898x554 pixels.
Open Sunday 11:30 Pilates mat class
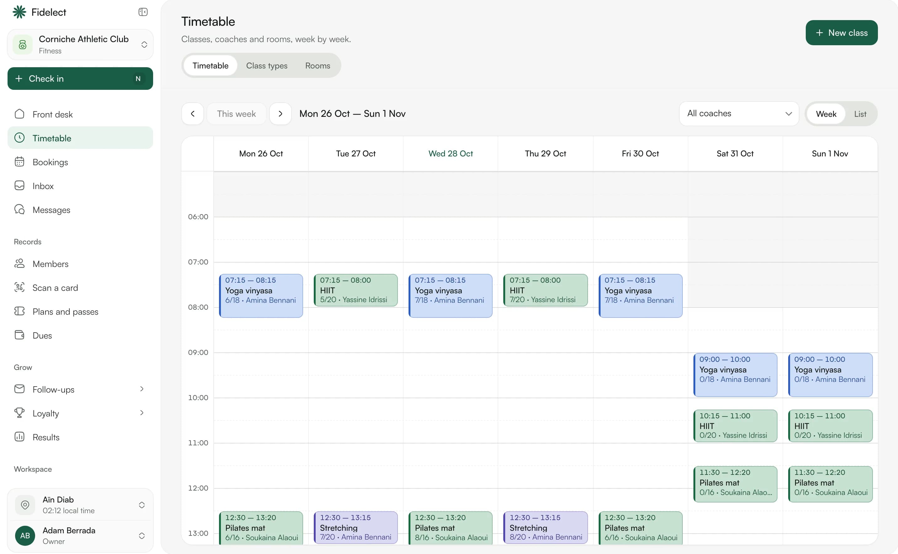pos(830,484)
